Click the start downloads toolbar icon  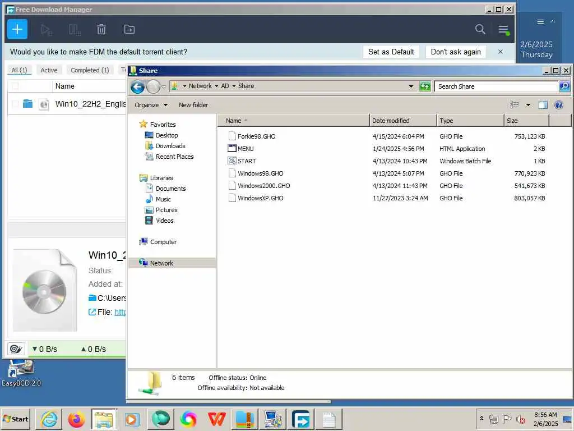[47, 30]
